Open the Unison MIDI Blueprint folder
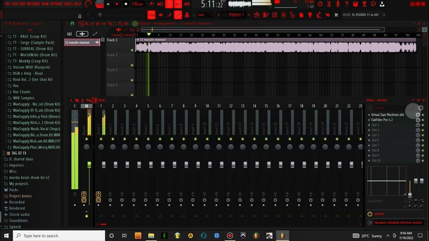The image size is (429, 241). pos(32,67)
